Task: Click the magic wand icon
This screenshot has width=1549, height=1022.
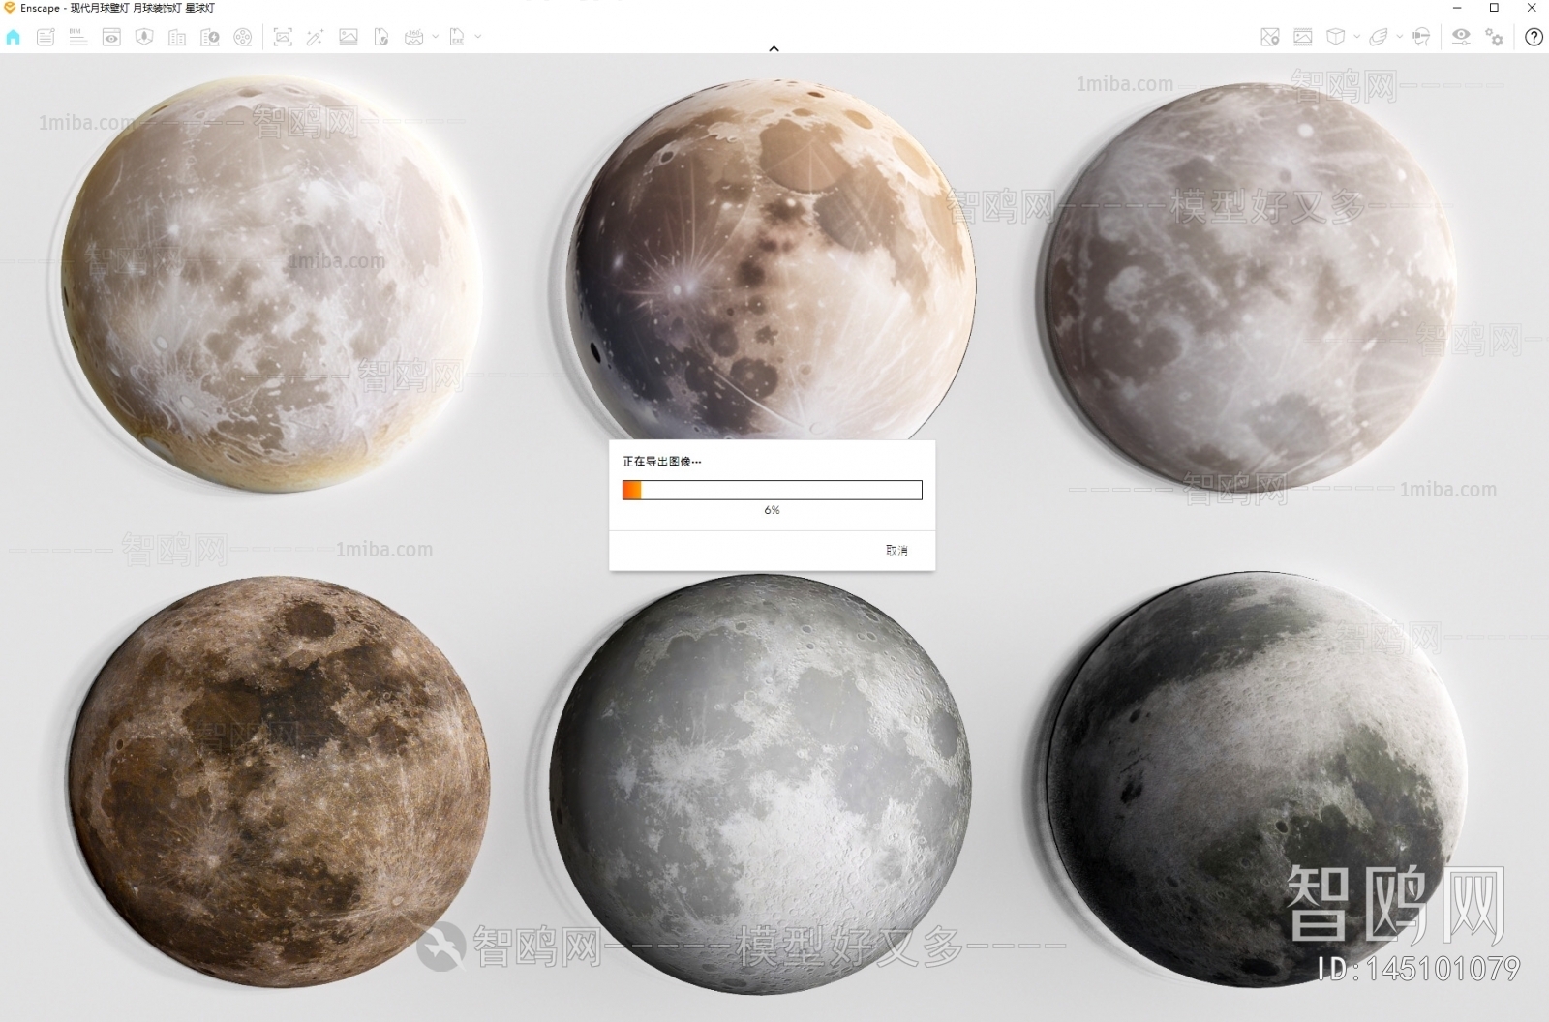Action: [315, 37]
